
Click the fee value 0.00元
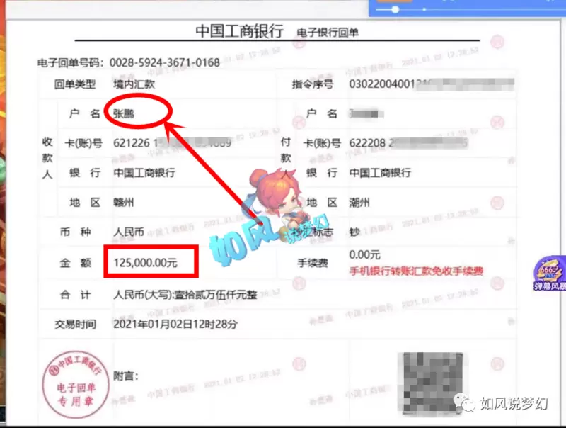point(364,255)
